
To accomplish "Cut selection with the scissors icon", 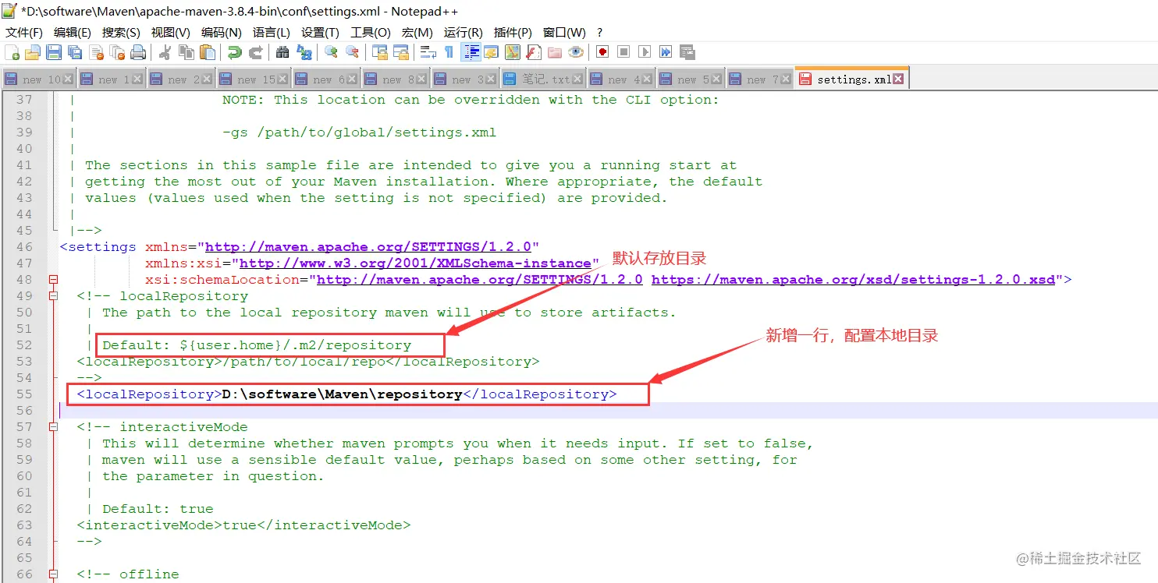I will point(165,52).
